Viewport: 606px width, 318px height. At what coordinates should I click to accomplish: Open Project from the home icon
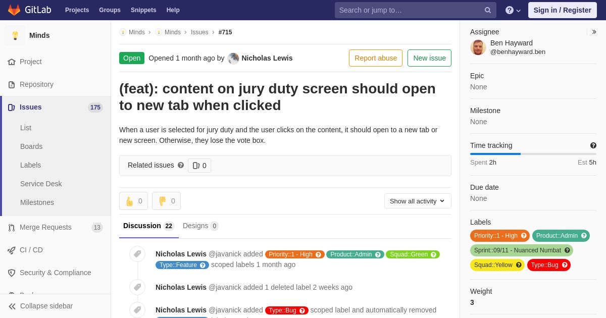click(12, 62)
